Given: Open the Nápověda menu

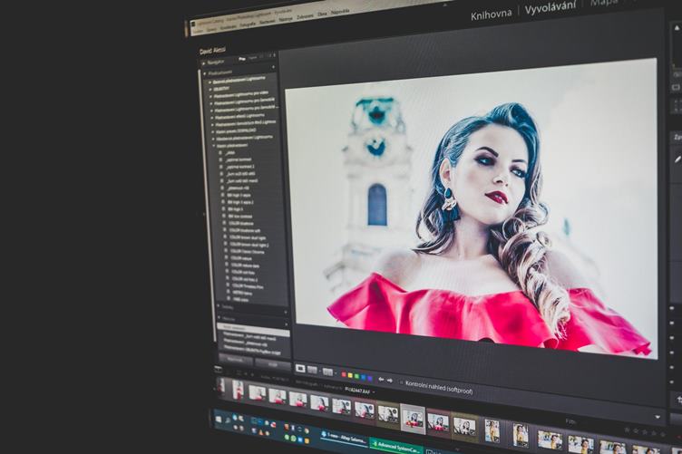Looking at the screenshot, I should [339, 12].
